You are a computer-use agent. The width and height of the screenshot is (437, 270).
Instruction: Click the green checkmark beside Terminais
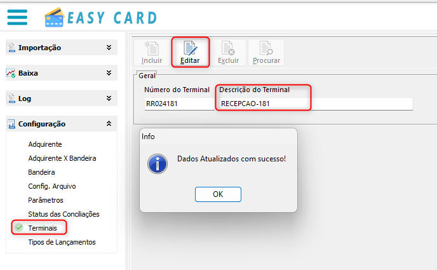(19, 227)
